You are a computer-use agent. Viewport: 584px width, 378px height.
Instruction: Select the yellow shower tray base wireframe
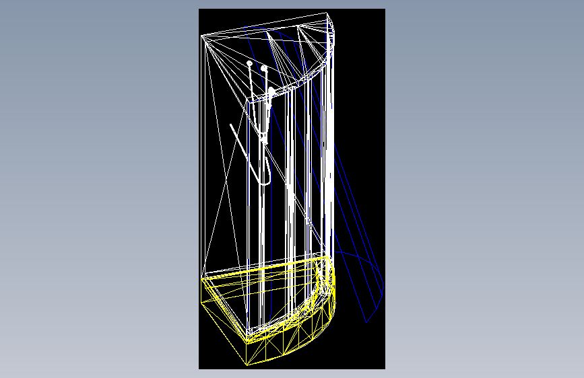(x=268, y=311)
